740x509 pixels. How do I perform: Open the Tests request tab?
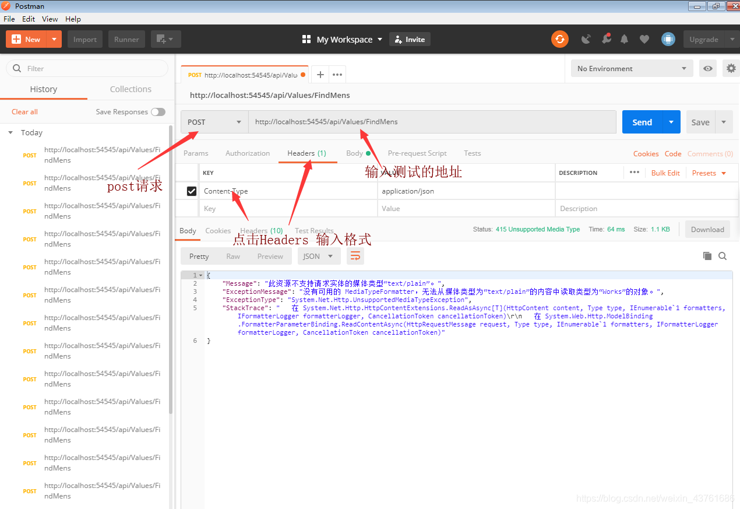[473, 153]
